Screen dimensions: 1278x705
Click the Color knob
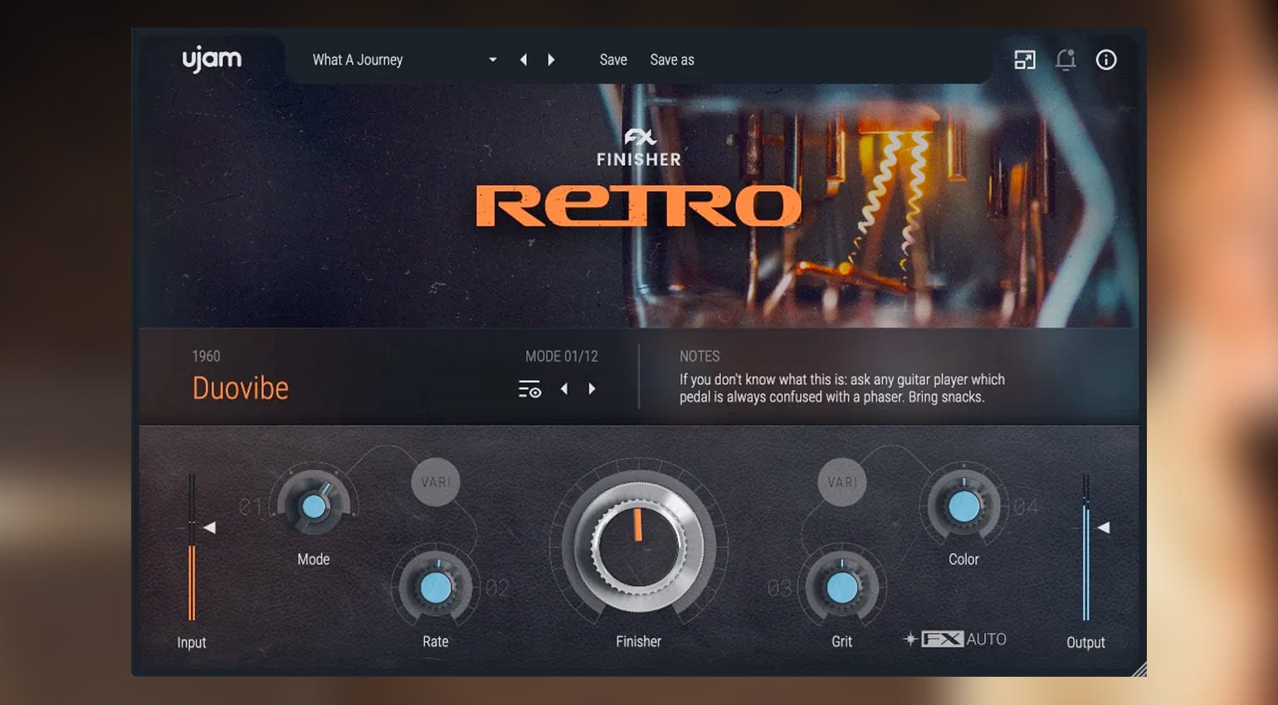point(963,506)
